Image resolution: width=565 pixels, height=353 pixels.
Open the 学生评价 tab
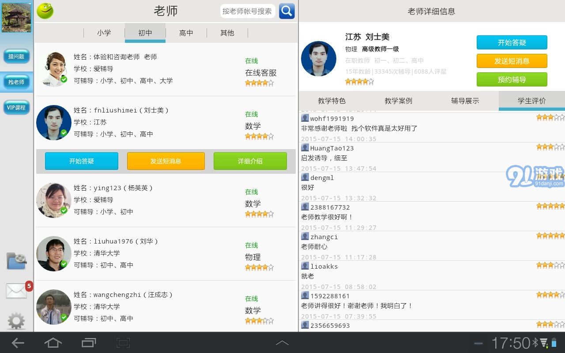point(532,101)
